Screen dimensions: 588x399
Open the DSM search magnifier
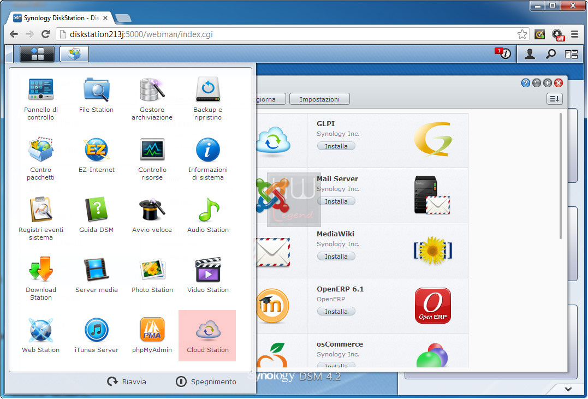pyautogui.click(x=550, y=54)
